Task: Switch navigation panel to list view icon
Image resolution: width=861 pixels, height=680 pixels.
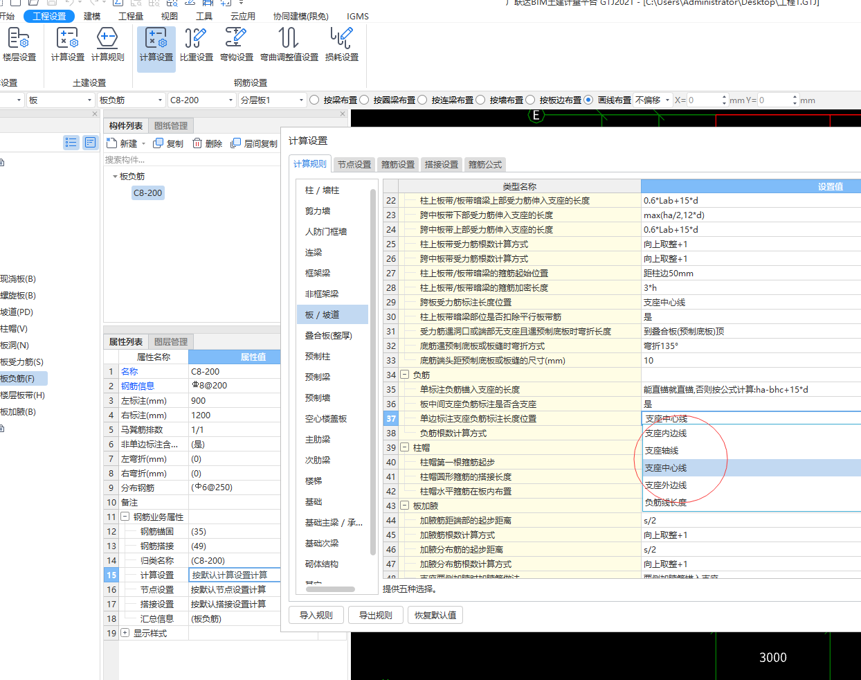Action: coord(71,142)
